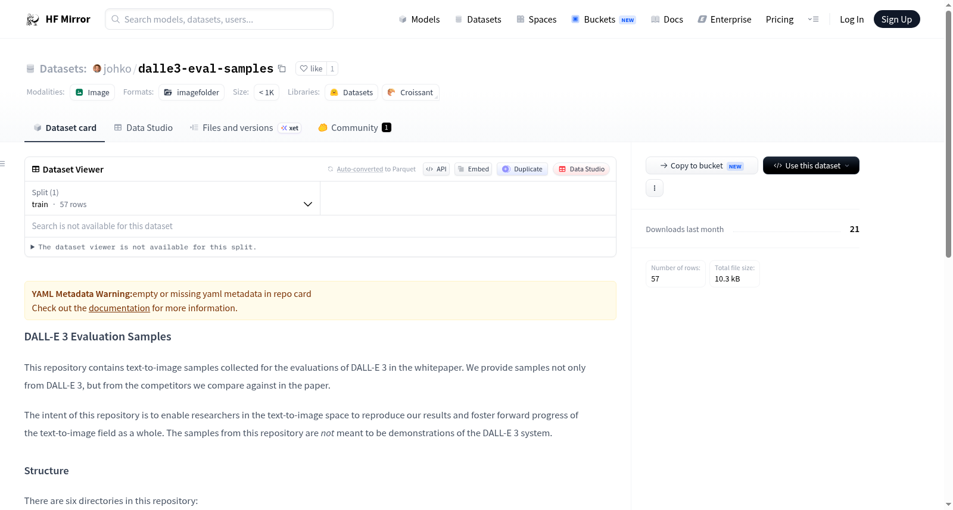The height and width of the screenshot is (510, 953).
Task: Open the left sidebar table of contents icon
Action: (2, 164)
